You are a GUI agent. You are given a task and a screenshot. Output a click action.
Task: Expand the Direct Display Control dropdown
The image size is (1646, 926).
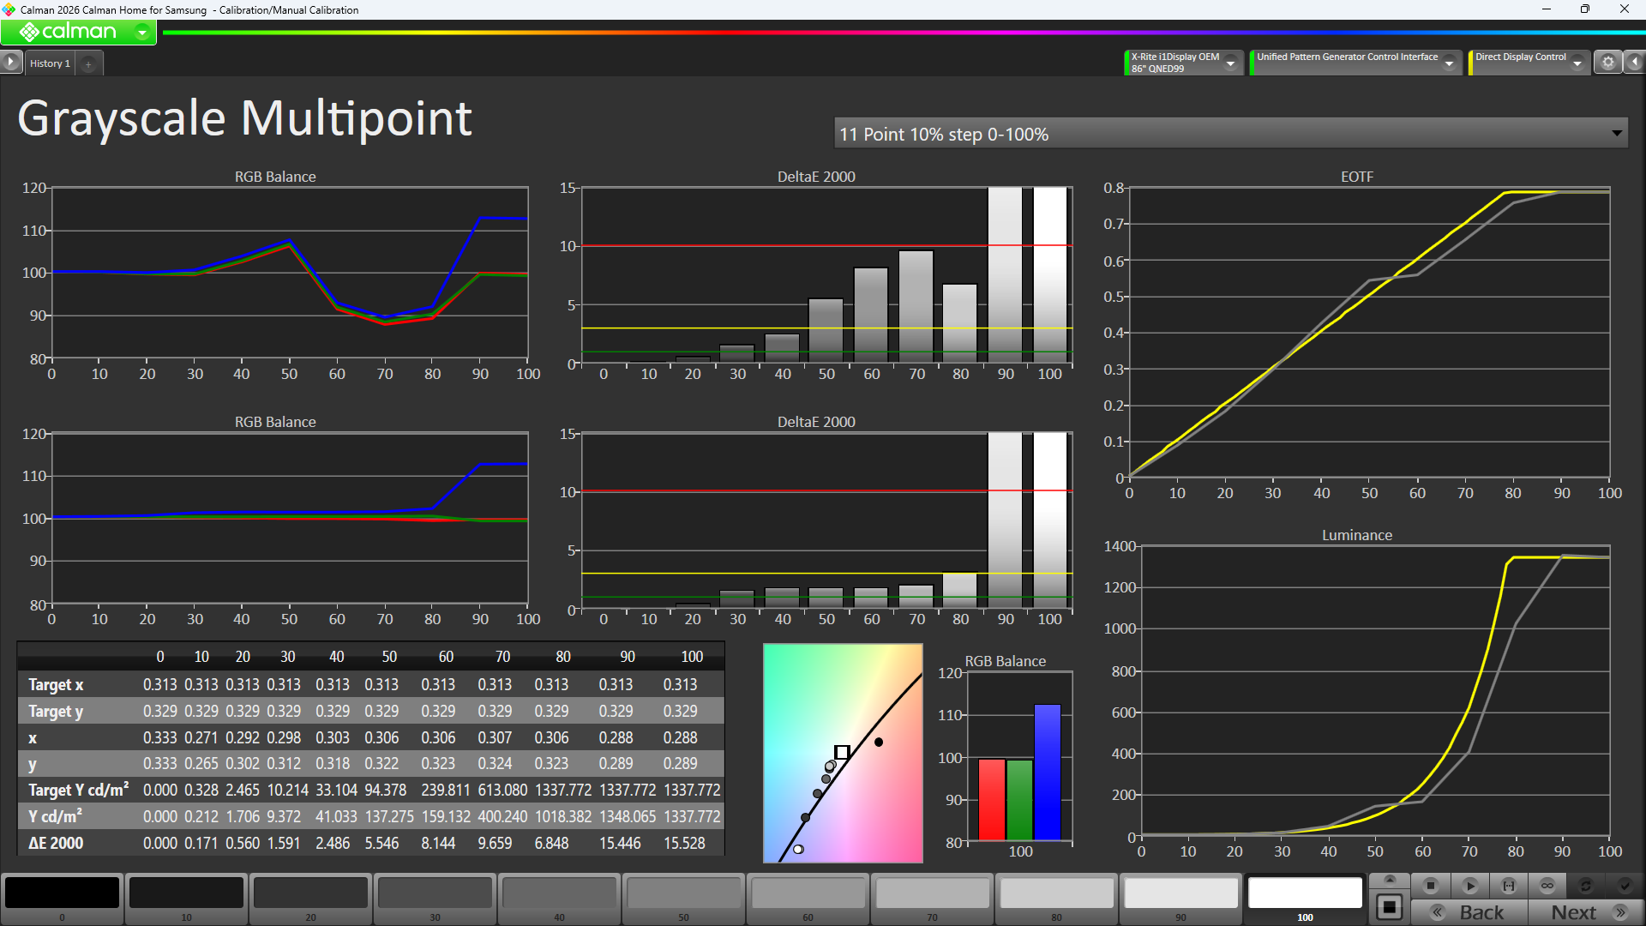pyautogui.click(x=1577, y=63)
